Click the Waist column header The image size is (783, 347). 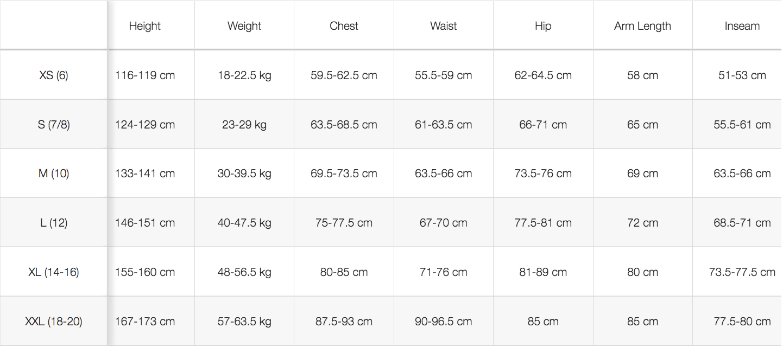click(444, 26)
